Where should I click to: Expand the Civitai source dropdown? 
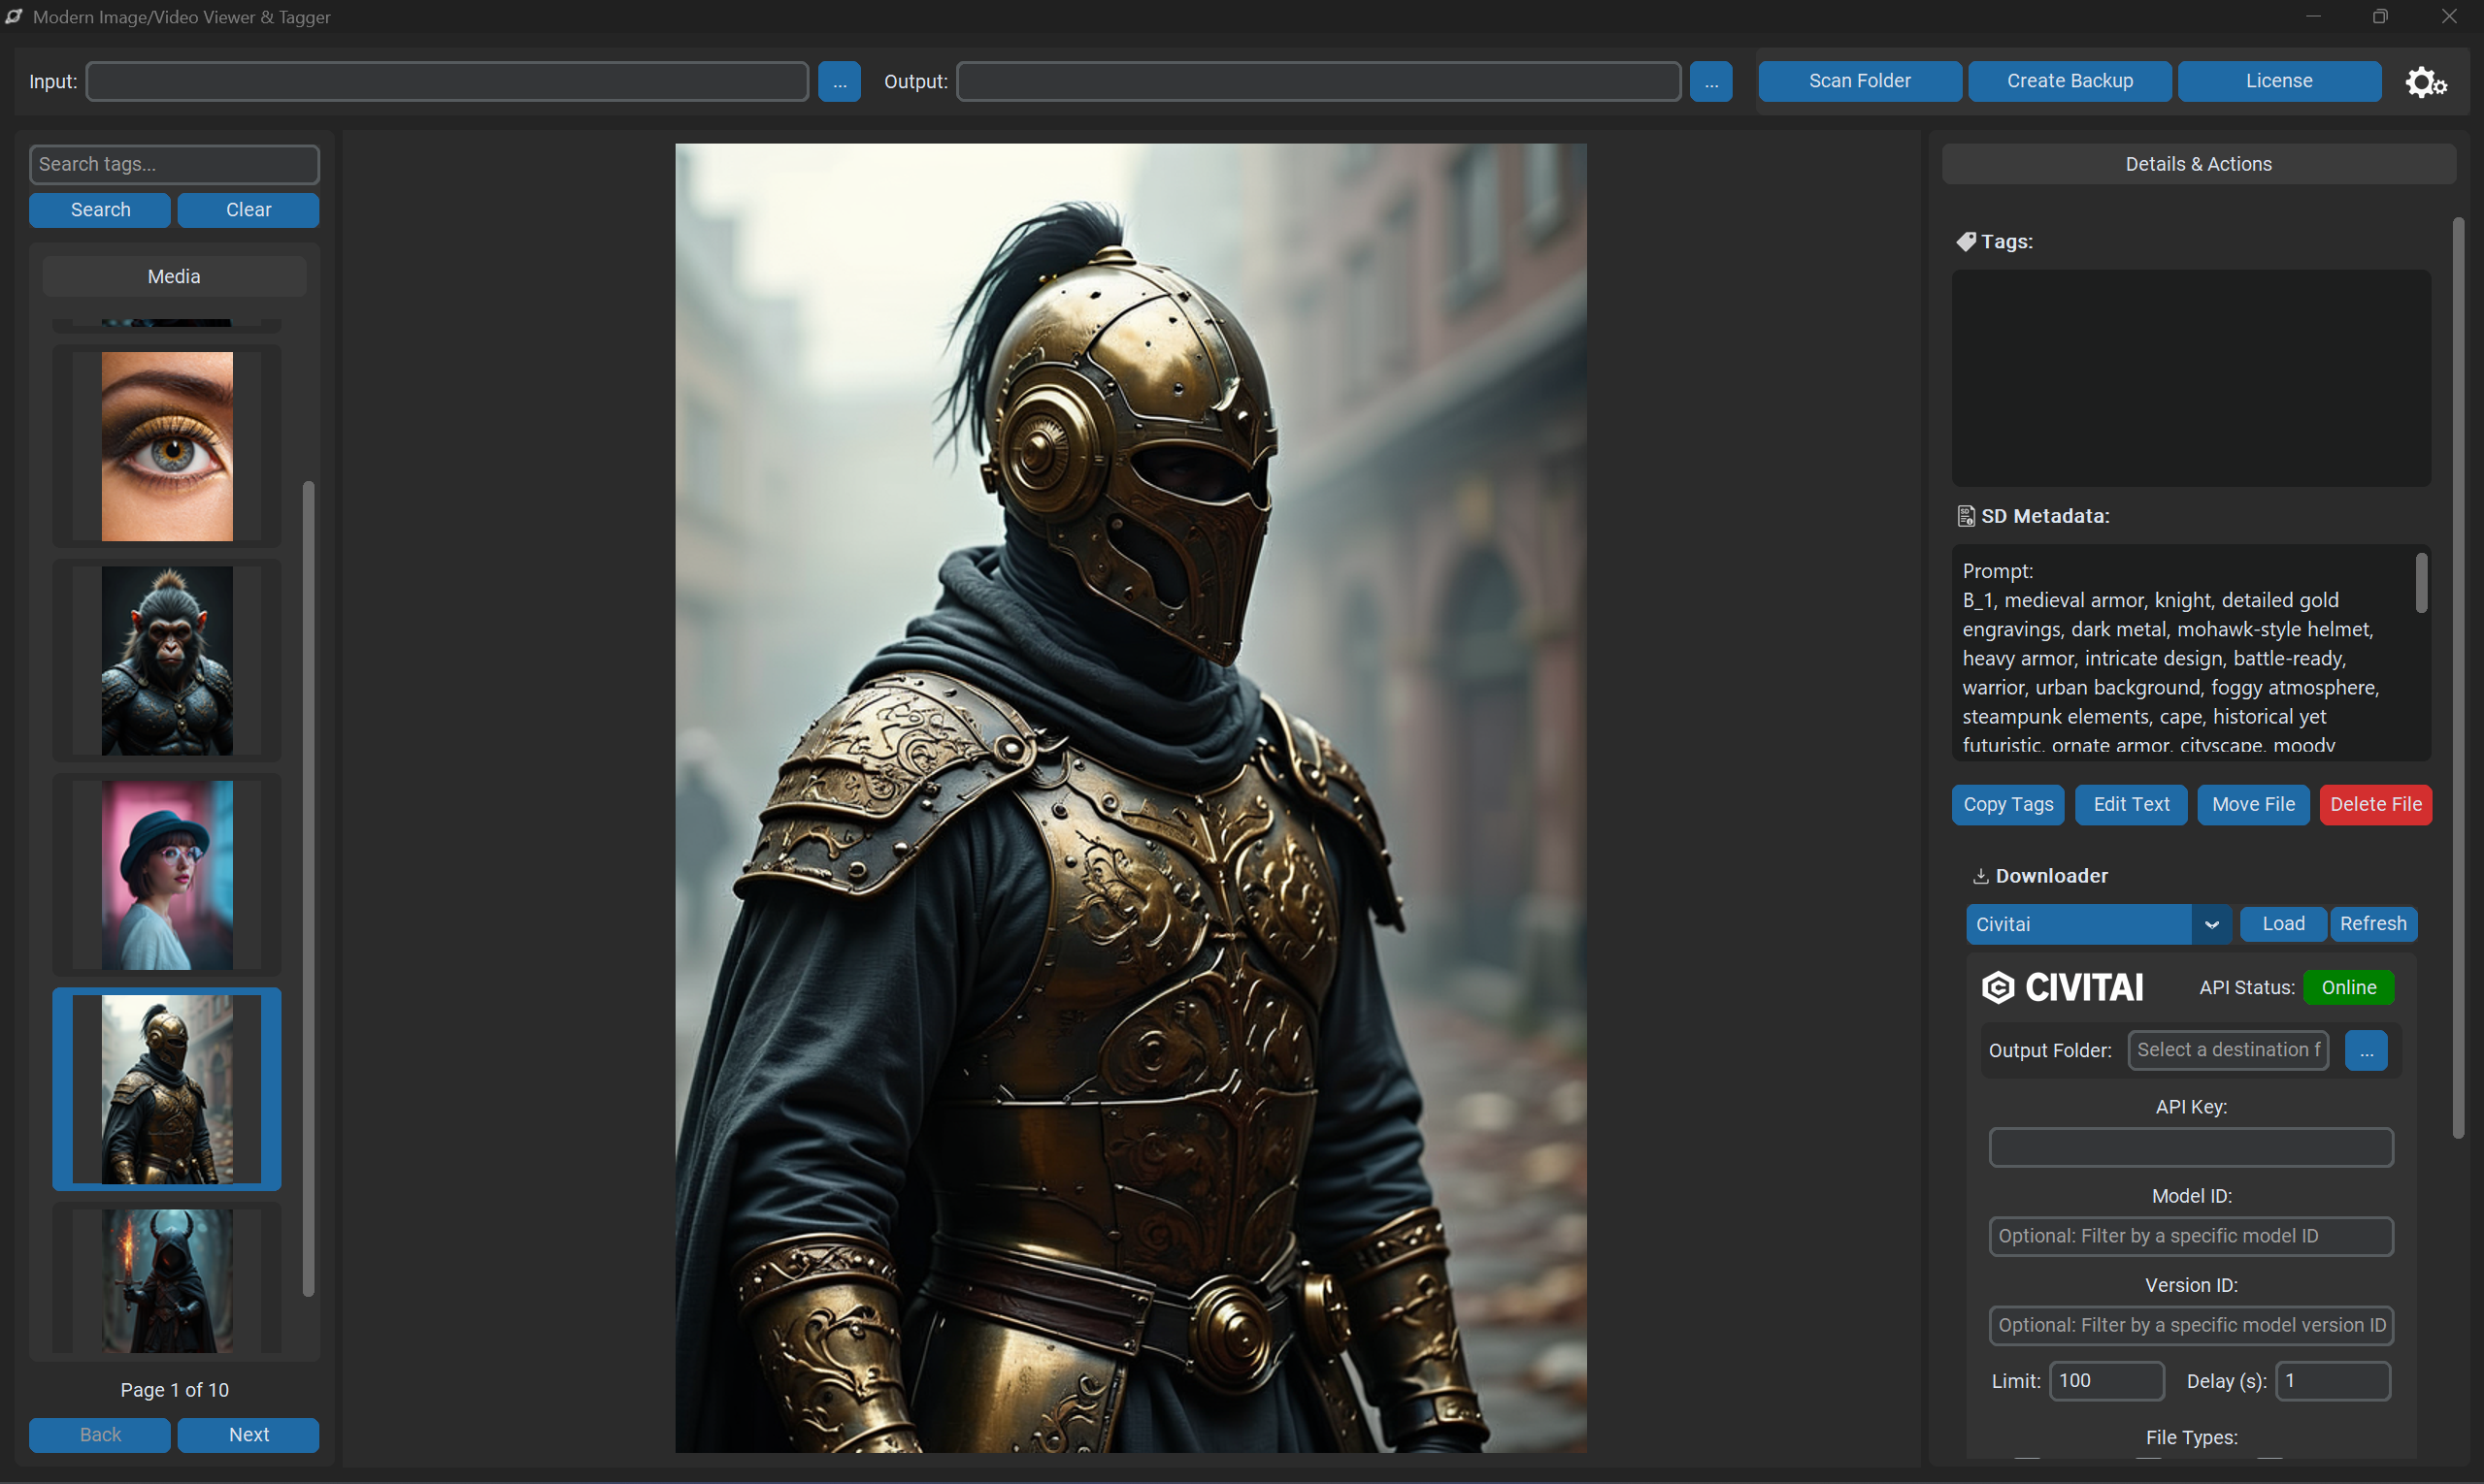tap(2212, 924)
